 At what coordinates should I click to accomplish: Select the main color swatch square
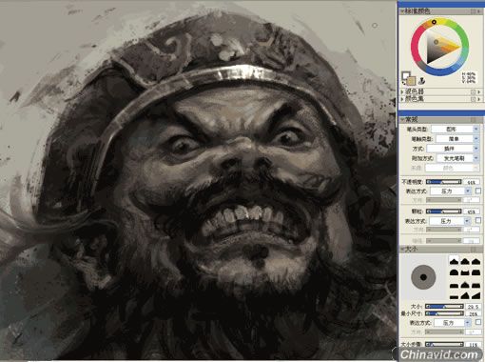(x=406, y=76)
